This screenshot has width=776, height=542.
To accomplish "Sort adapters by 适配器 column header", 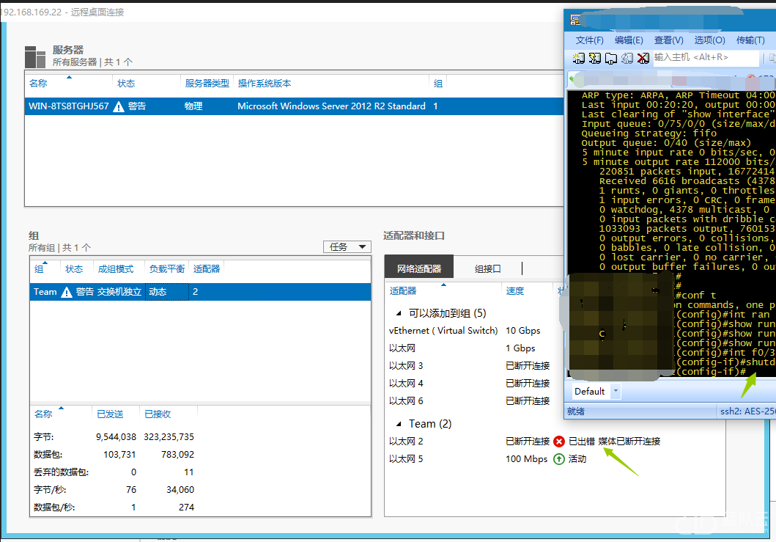I will click(x=403, y=291).
